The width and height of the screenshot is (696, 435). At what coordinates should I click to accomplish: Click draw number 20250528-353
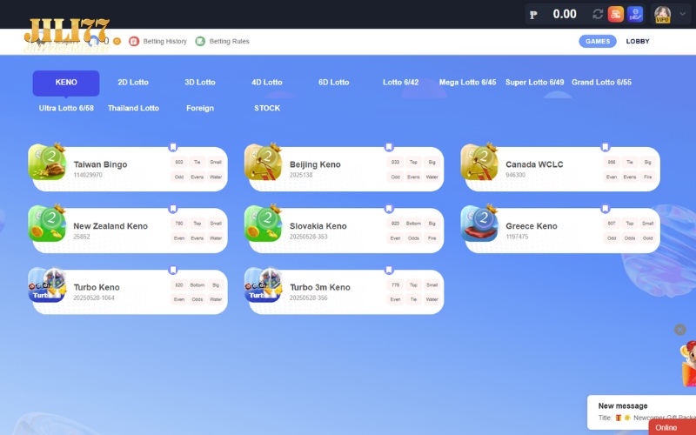(x=309, y=237)
